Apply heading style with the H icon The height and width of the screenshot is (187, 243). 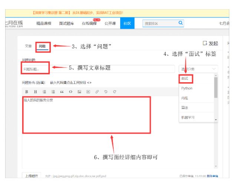pyautogui.click(x=36, y=92)
